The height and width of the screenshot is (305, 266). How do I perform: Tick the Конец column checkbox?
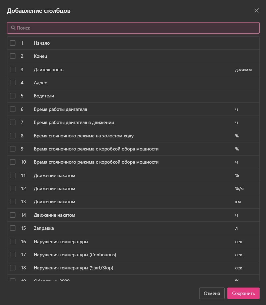click(x=13, y=56)
